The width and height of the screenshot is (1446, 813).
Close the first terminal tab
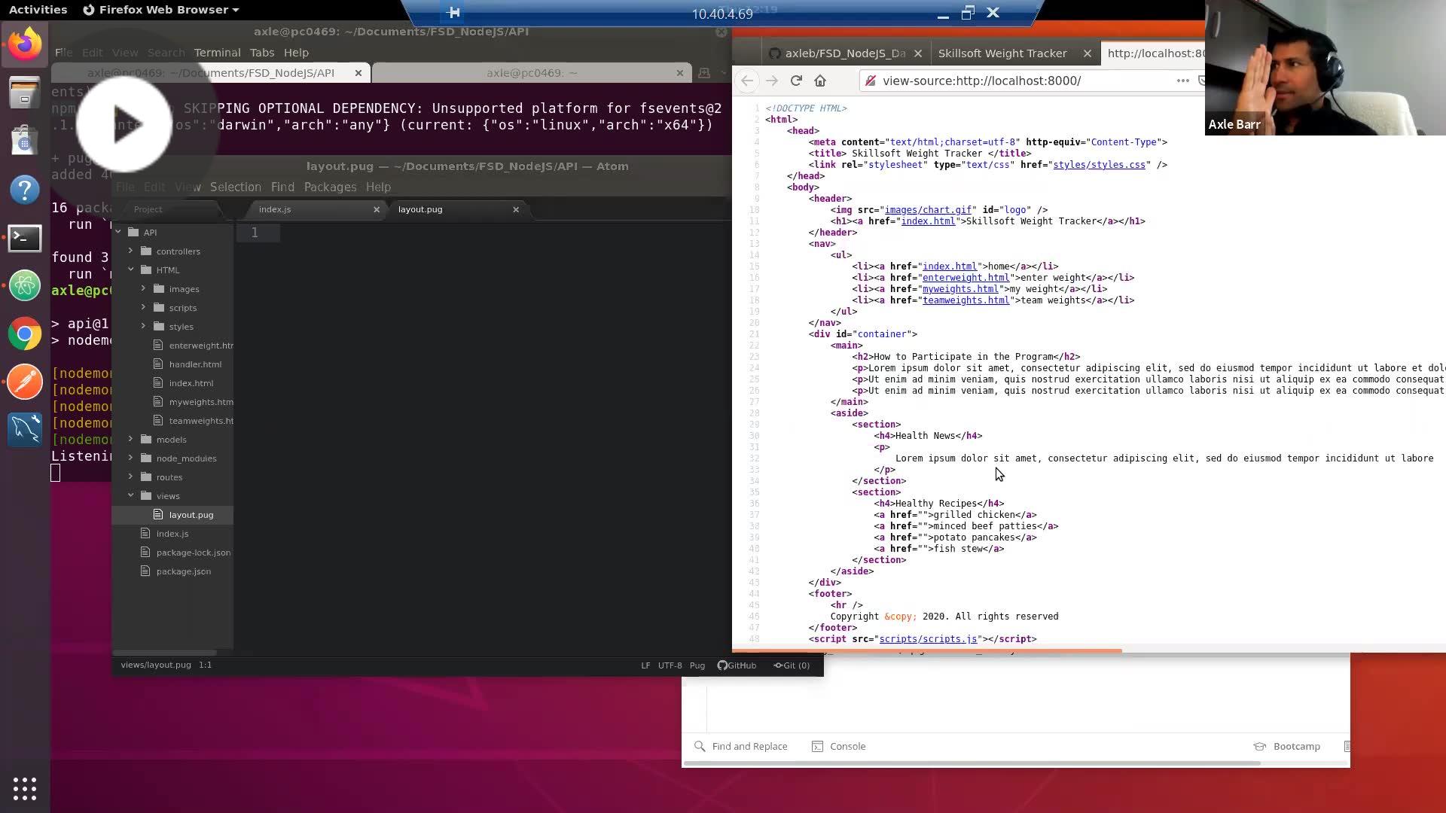(358, 73)
